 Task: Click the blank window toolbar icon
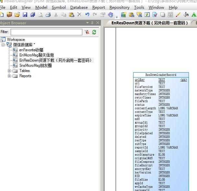click(163, 15)
